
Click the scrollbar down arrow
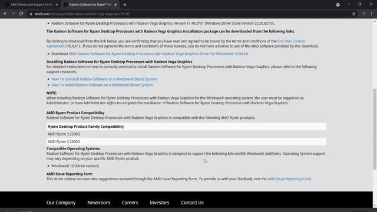(375, 206)
